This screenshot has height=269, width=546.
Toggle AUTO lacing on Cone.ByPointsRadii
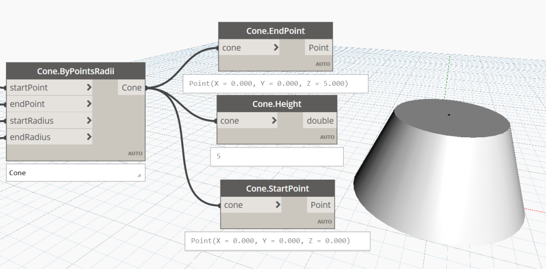click(x=135, y=153)
